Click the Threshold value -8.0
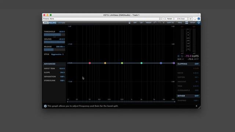Image resolution: width=235 pixels, height=132 pixels. [x=62, y=32]
